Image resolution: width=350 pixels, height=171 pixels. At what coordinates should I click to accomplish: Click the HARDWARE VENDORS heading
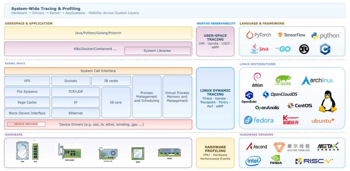(256, 135)
